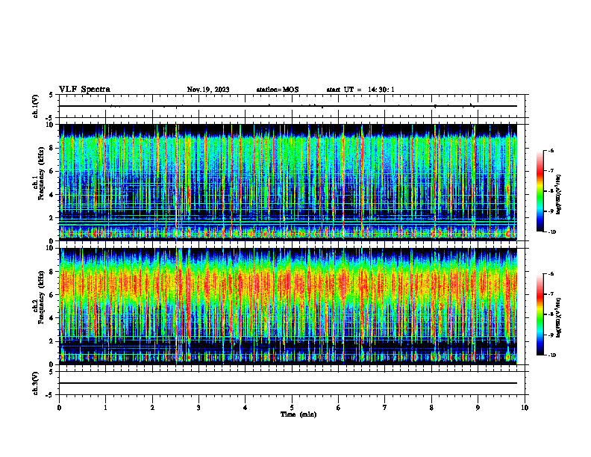The width and height of the screenshot is (591, 457).
Task: Click the log(PSD) label beside ch.2 color scale
Action: 559,317
